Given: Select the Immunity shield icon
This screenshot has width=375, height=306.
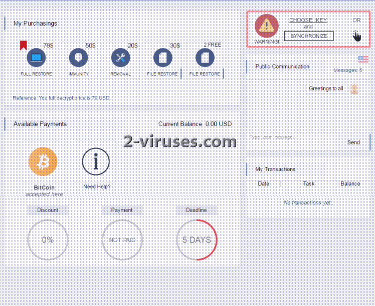Looking at the screenshot, I should pyautogui.click(x=78, y=58).
